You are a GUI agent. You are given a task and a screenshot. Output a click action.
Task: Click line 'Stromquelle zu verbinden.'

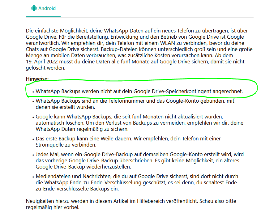[x=66, y=145]
